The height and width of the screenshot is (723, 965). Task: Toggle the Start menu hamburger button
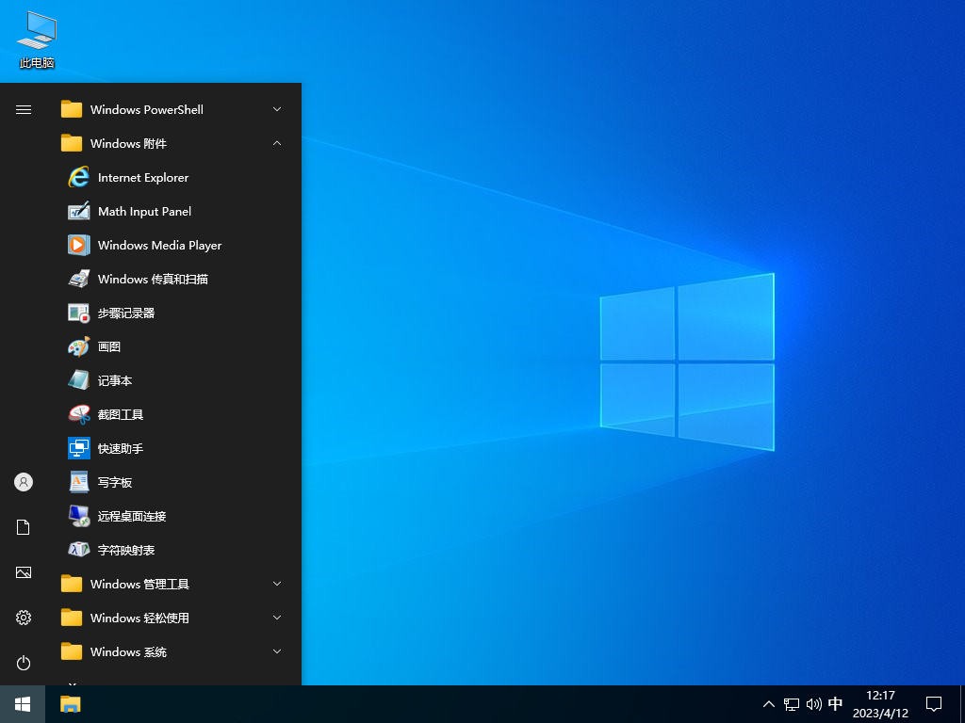coord(24,109)
